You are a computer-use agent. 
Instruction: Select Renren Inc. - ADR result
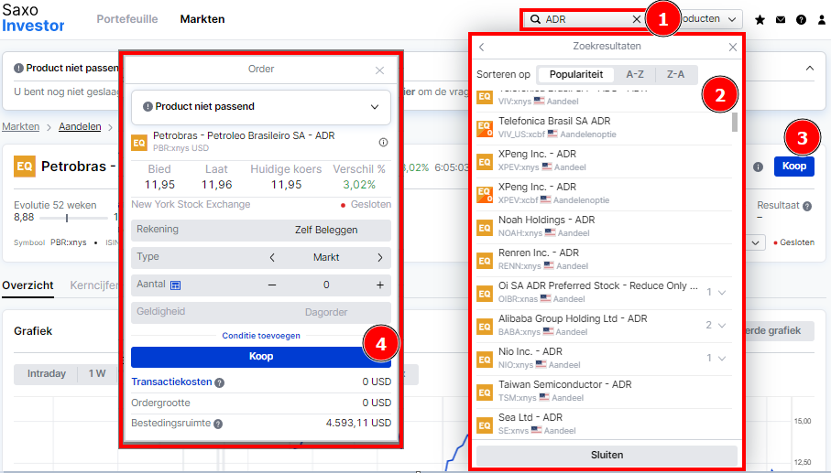604,259
